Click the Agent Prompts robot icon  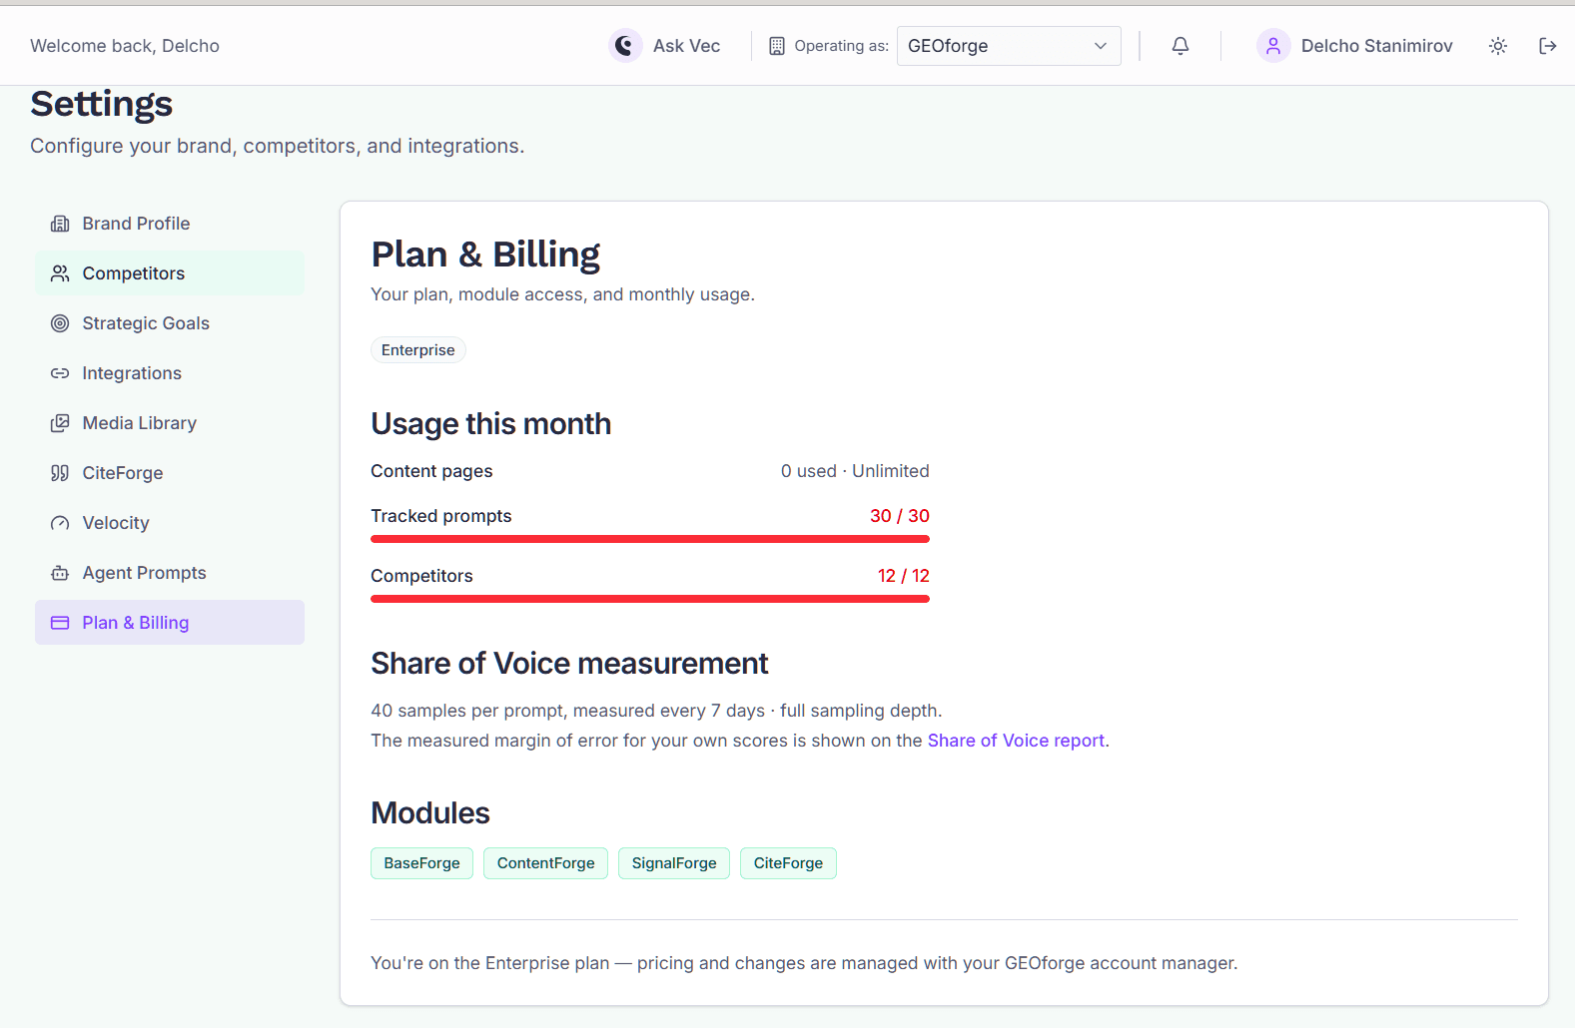coord(60,573)
